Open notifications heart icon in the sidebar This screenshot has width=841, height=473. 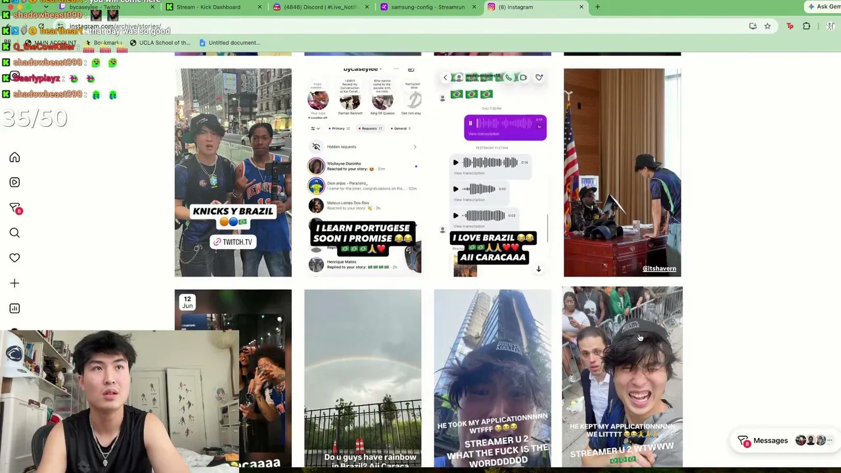point(14,258)
